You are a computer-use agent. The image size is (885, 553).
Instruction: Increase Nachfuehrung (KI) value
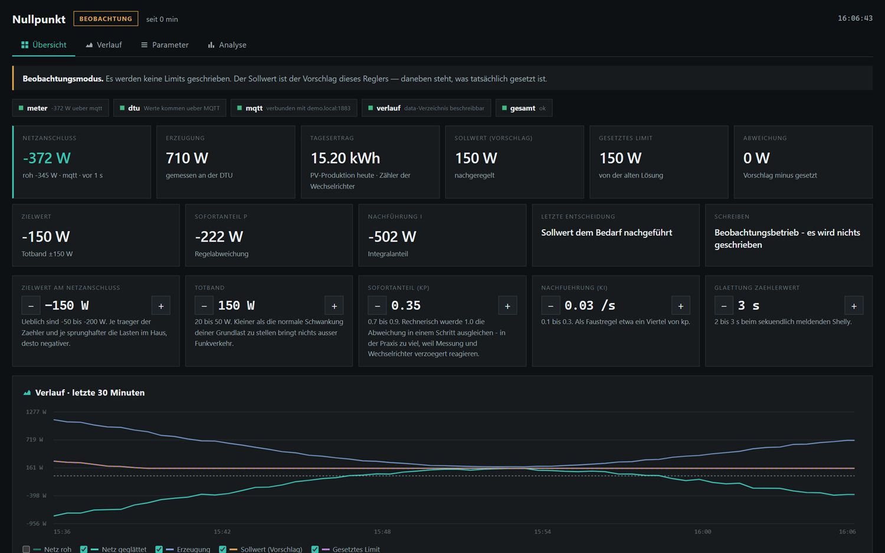point(681,305)
